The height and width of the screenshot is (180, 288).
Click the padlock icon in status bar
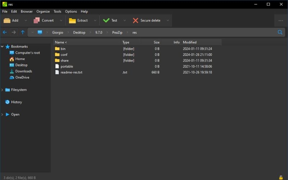pos(281,177)
